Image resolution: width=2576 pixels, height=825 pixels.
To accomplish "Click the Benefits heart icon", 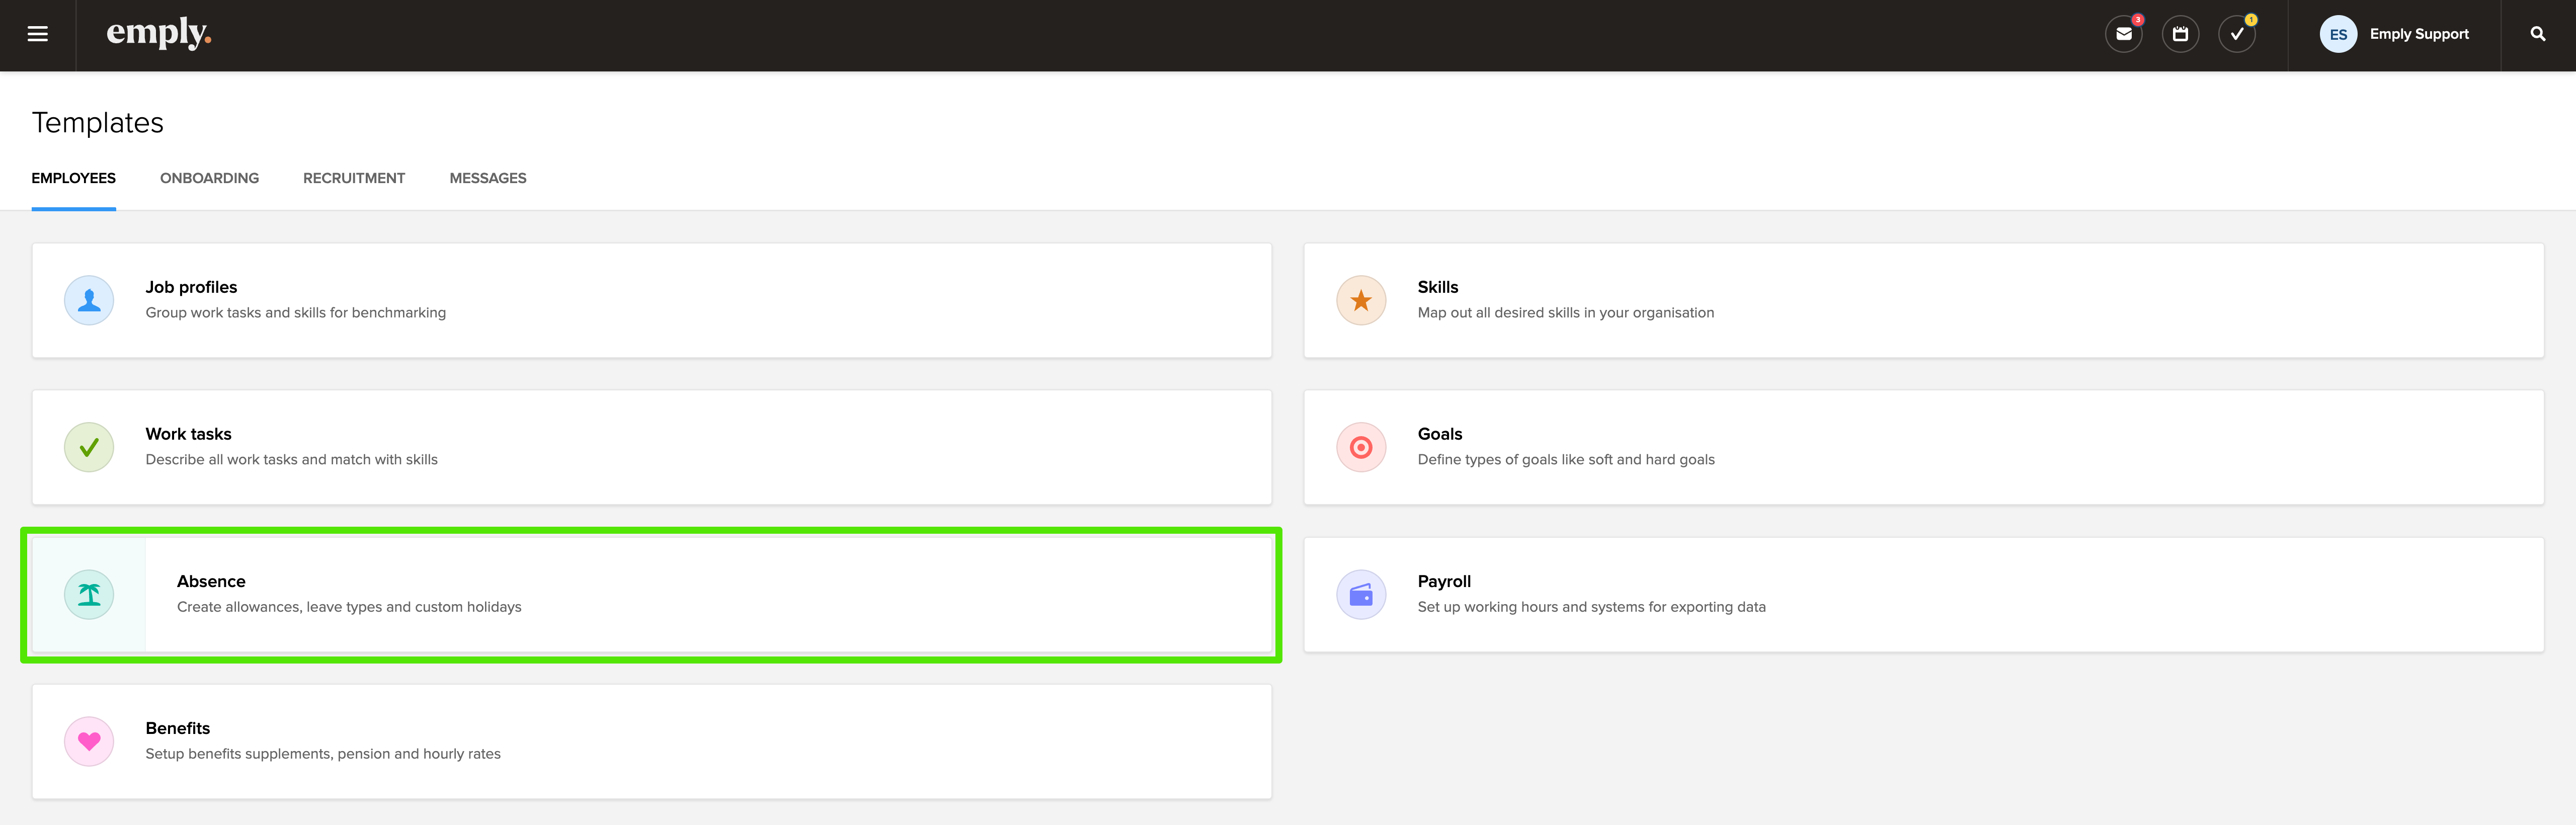I will (89, 741).
